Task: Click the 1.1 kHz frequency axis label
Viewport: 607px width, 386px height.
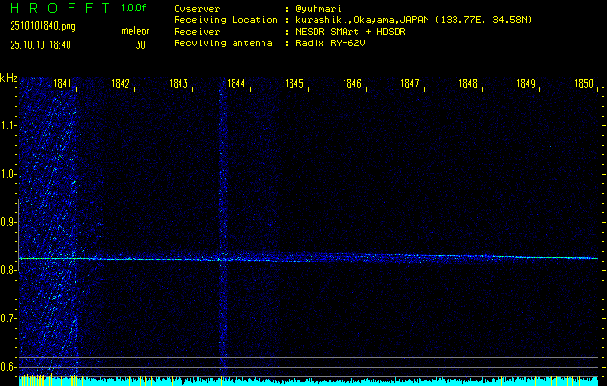Action: point(9,125)
